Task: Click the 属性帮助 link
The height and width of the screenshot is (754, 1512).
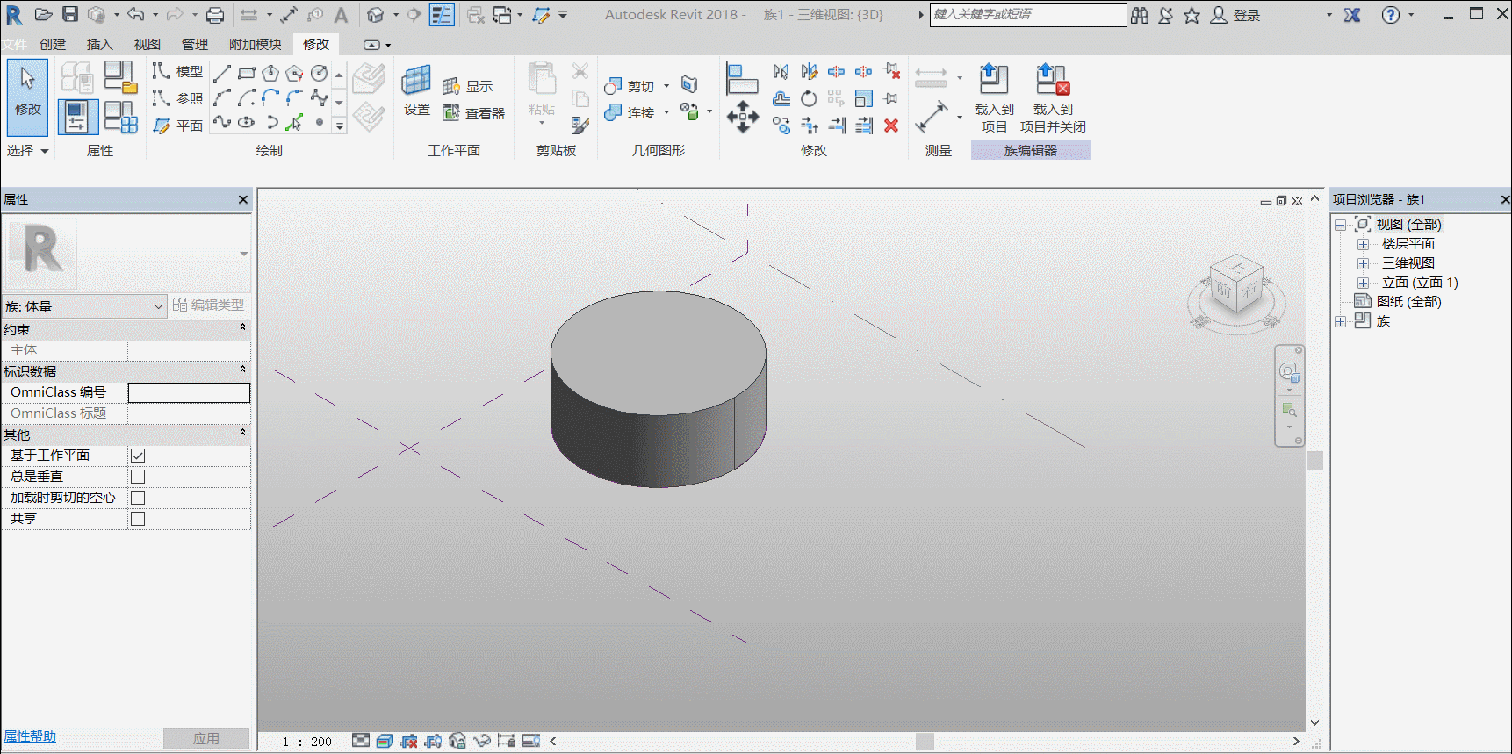Action: (30, 736)
